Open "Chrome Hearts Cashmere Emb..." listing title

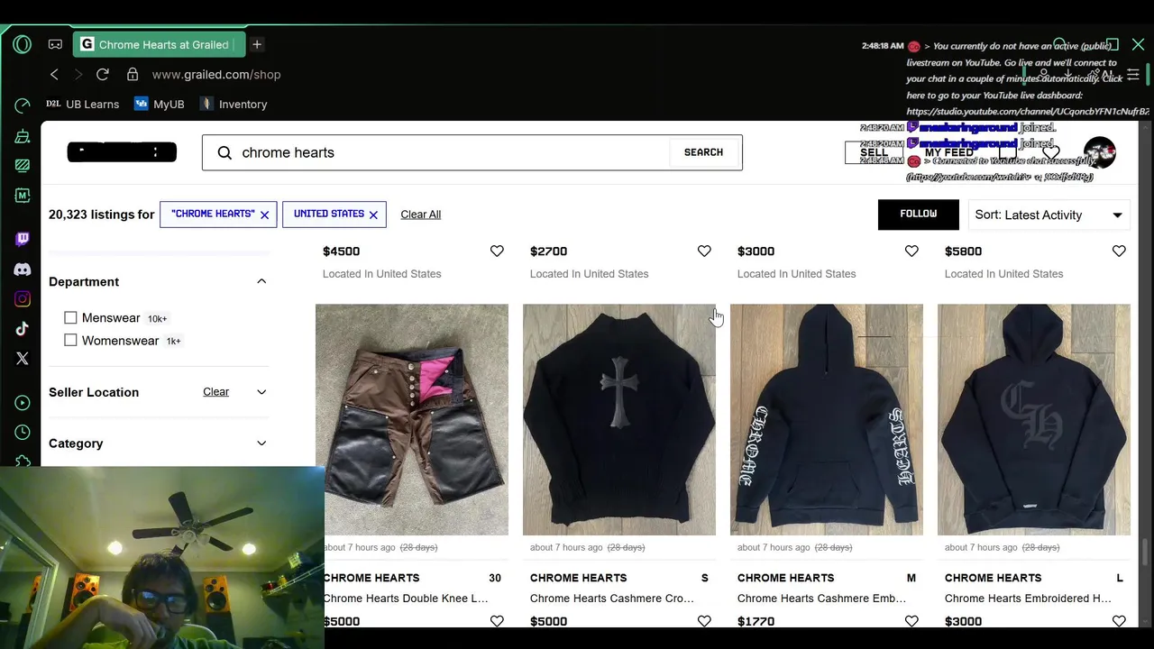822,599
